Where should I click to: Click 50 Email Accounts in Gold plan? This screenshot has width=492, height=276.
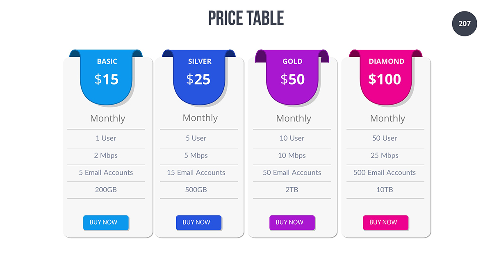click(x=292, y=173)
